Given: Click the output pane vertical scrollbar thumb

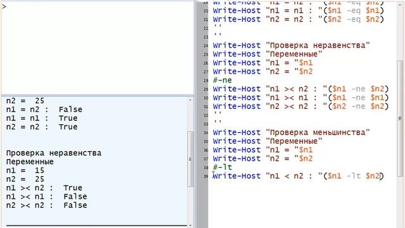Looking at the screenshot, I should pos(190,159).
